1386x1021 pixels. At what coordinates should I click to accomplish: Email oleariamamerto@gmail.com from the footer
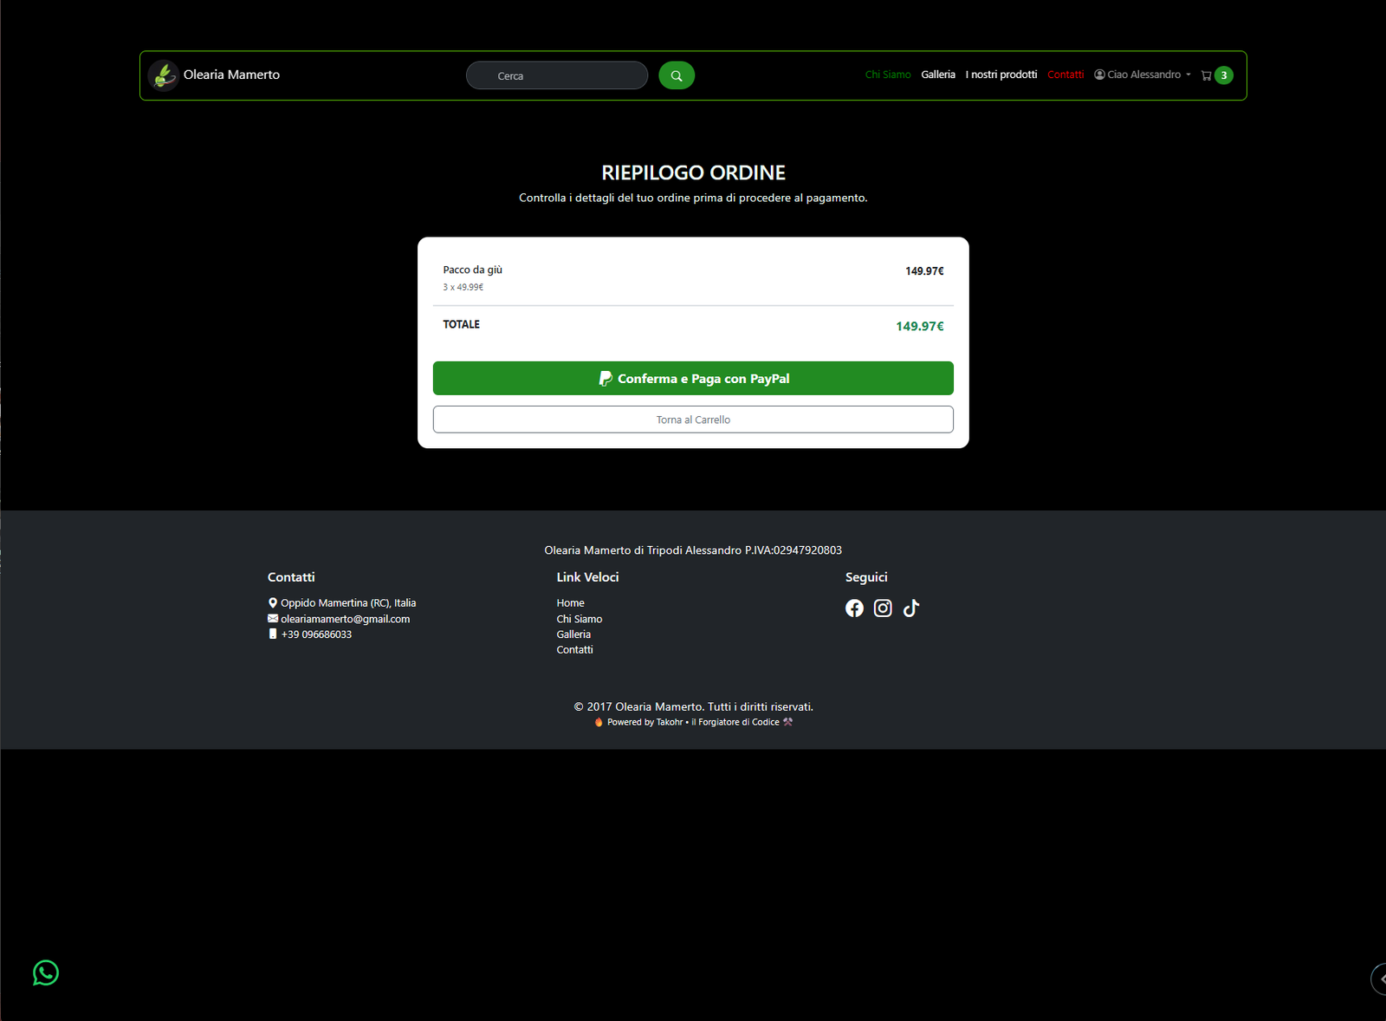[x=345, y=618]
